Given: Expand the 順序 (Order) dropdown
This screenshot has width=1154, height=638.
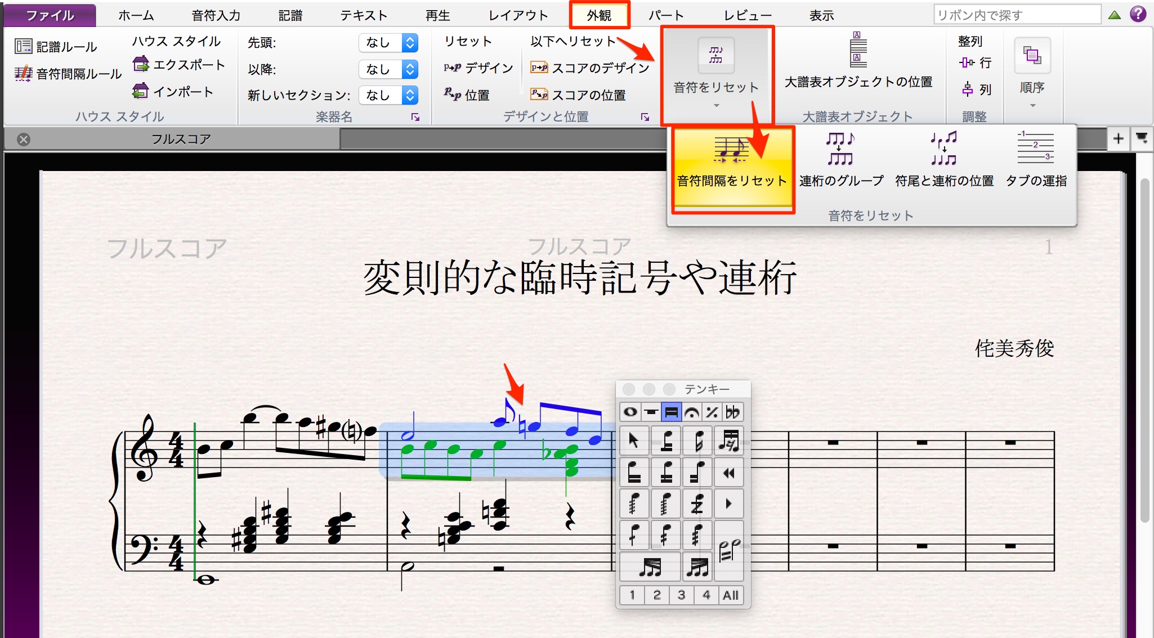Looking at the screenshot, I should click(x=1032, y=73).
